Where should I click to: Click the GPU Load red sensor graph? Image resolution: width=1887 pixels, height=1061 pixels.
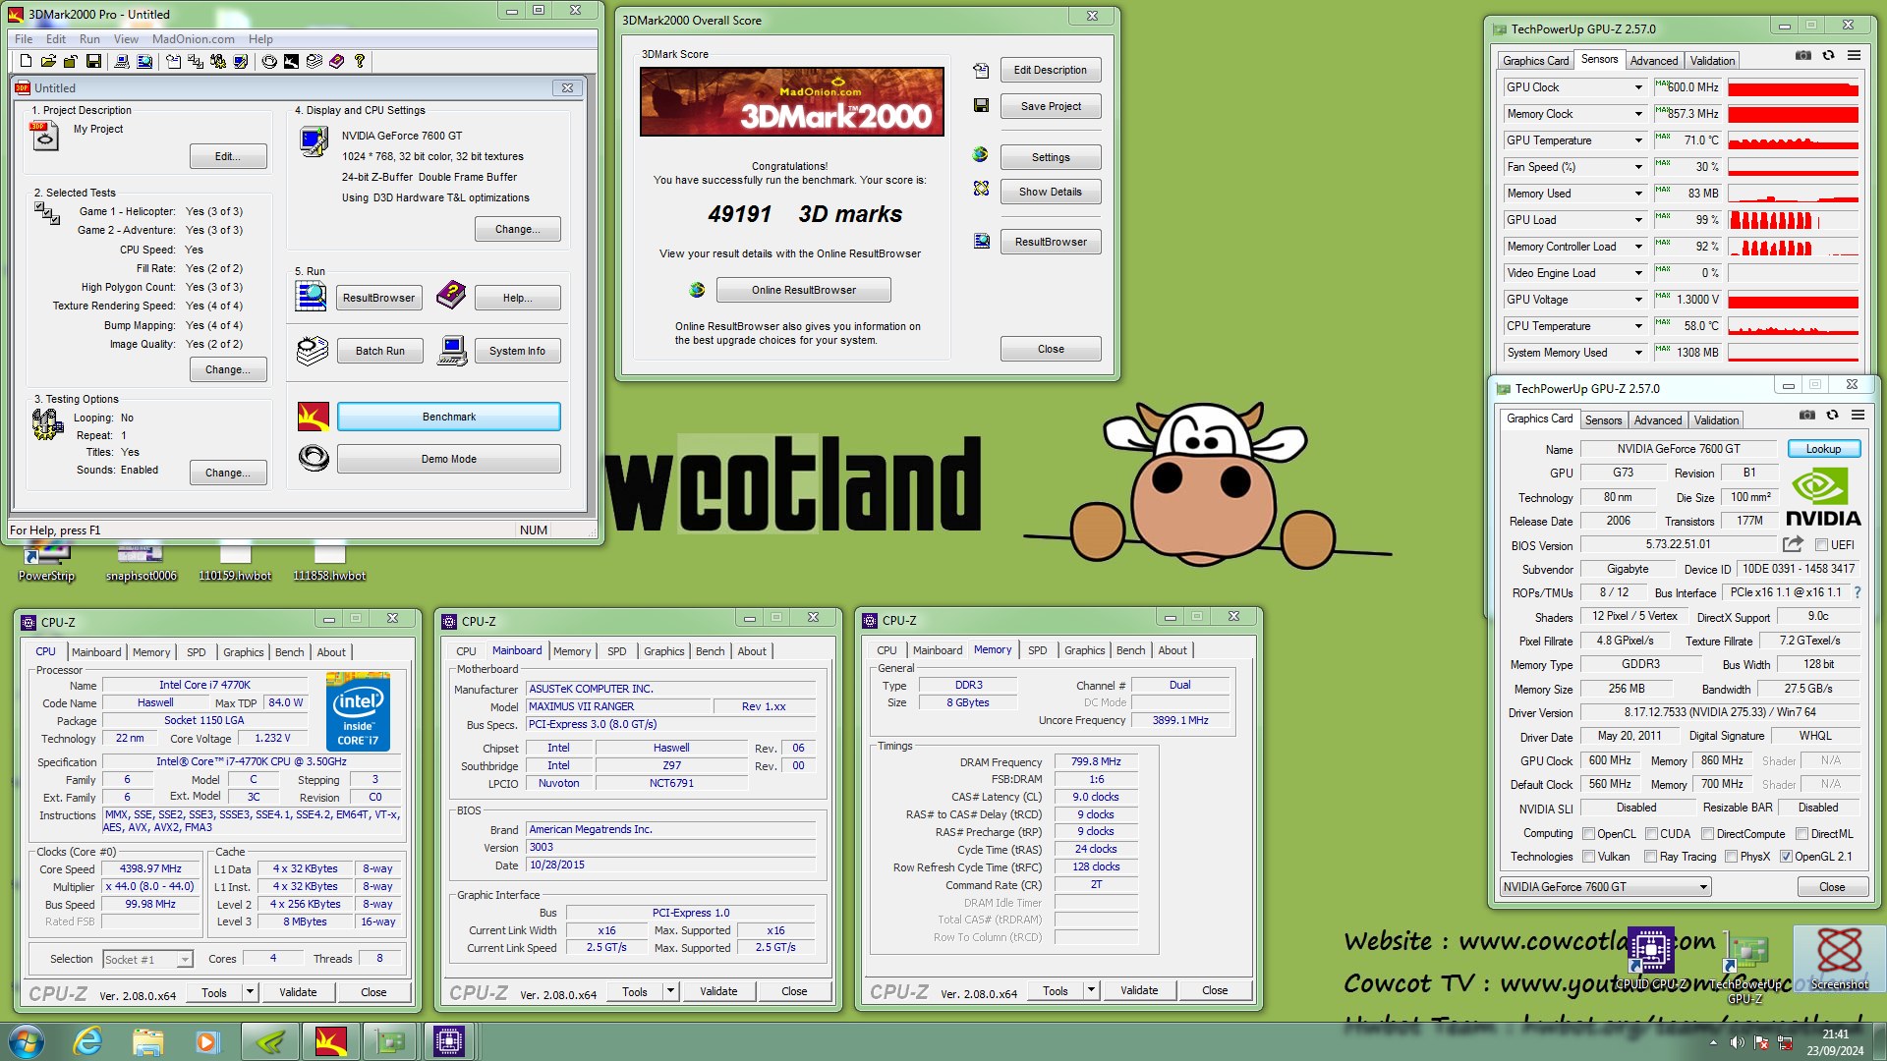(x=1794, y=220)
